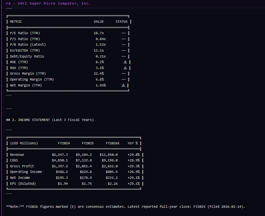Screen dimensions: 265x216
Task: Select the FY2025 column header
Action: pos(88,143)
